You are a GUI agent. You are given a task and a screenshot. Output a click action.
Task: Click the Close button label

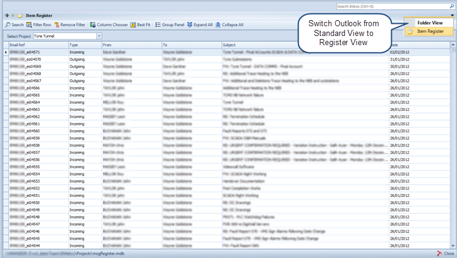[x=449, y=253]
